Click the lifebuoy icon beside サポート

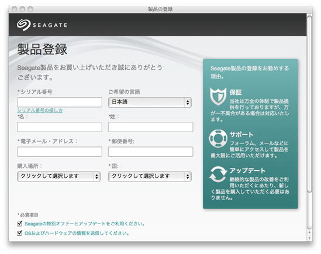pos(218,139)
